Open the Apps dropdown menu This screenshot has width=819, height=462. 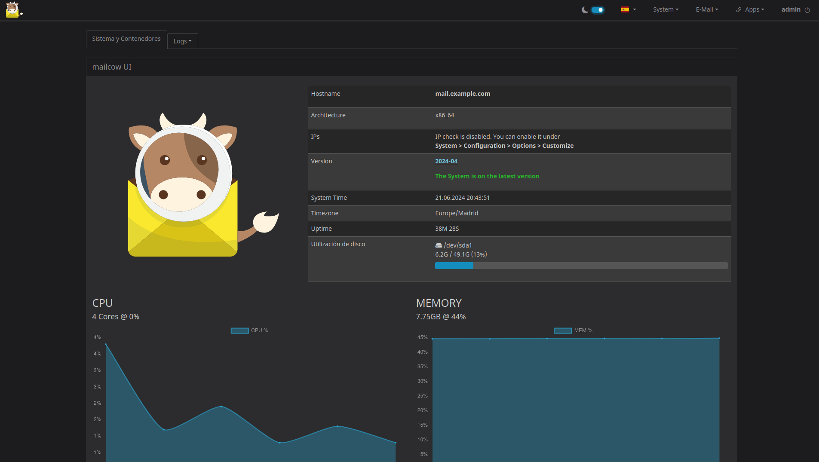point(754,9)
